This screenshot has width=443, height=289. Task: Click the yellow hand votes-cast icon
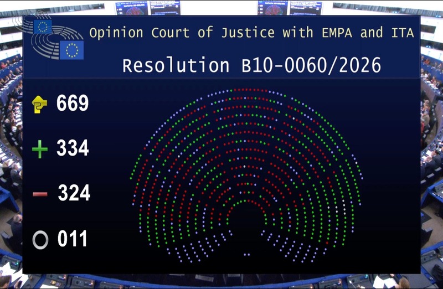(39, 104)
